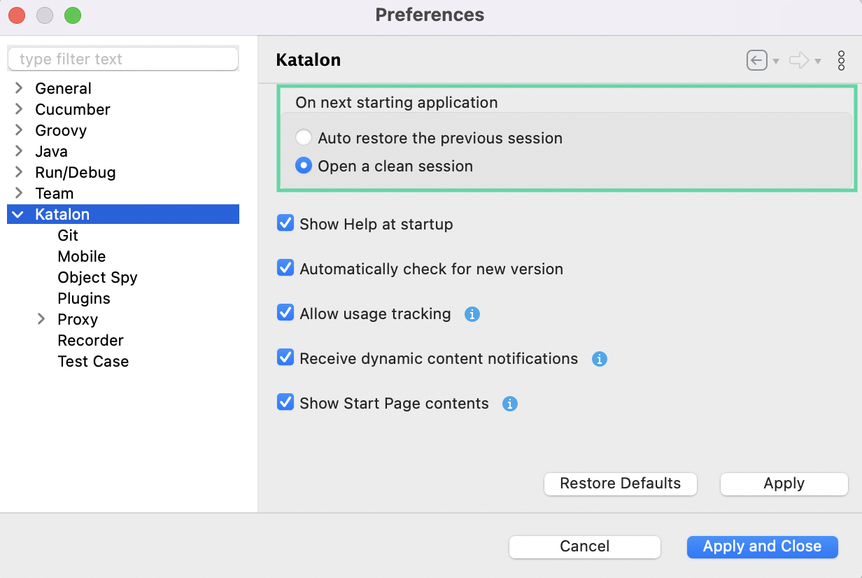Open the back history dropdown arrow
This screenshot has height=578, width=862.
pyautogui.click(x=776, y=62)
